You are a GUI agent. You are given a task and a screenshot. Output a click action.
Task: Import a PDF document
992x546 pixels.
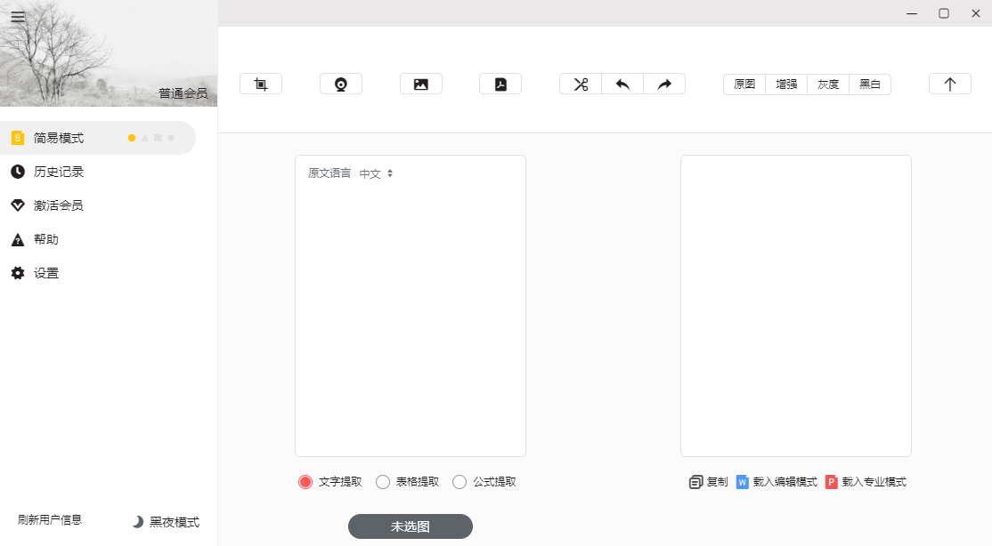point(500,83)
